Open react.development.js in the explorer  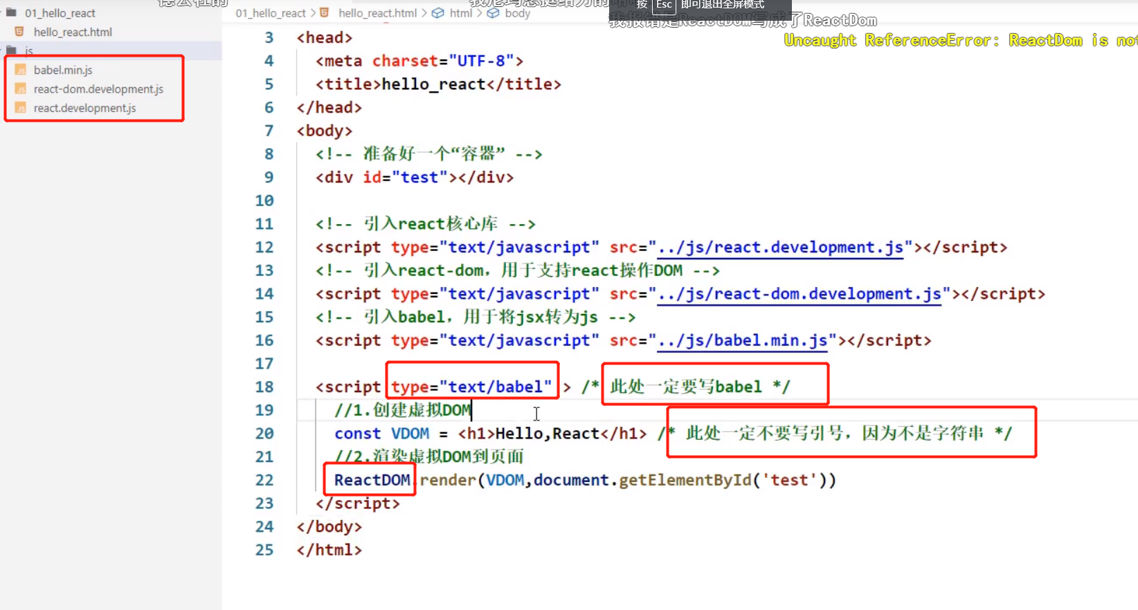click(x=84, y=108)
